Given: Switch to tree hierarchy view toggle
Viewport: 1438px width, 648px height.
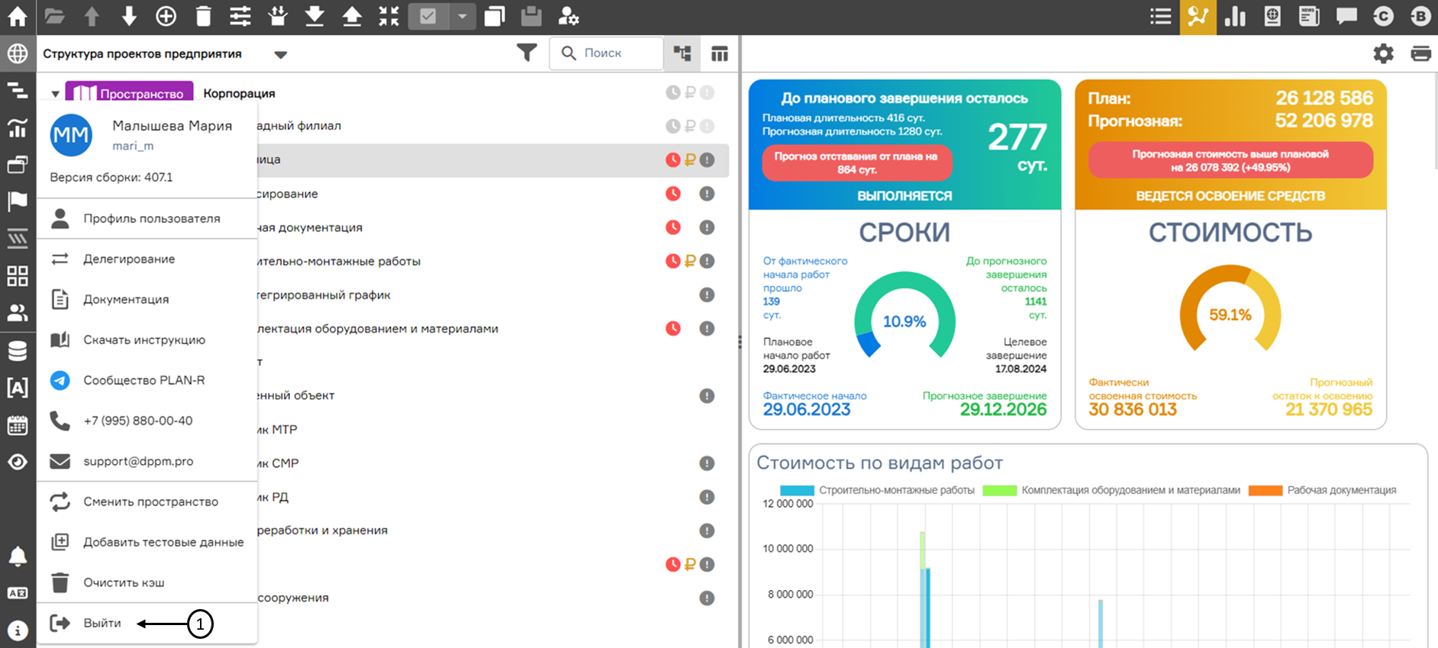Looking at the screenshot, I should pyautogui.click(x=682, y=53).
